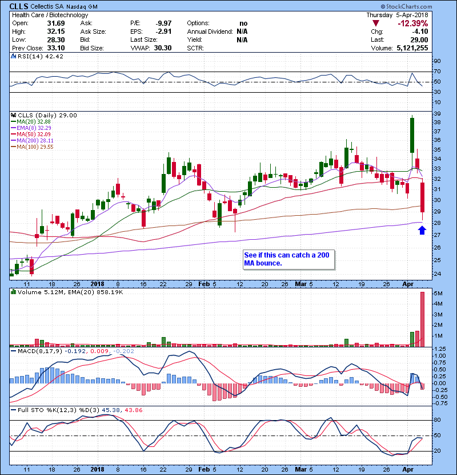Click the Prev Close value 33.10
Image resolution: width=457 pixels, height=475 pixels.
[56, 48]
